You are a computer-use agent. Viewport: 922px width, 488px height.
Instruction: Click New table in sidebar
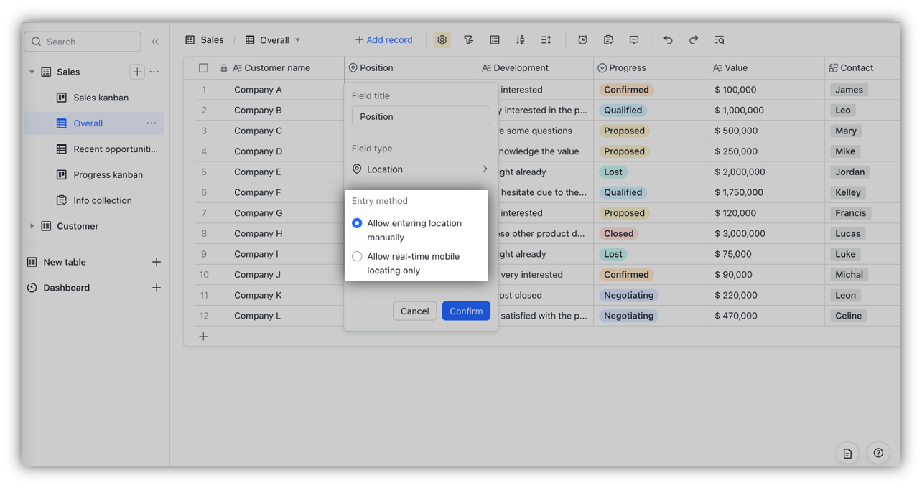[x=65, y=262]
